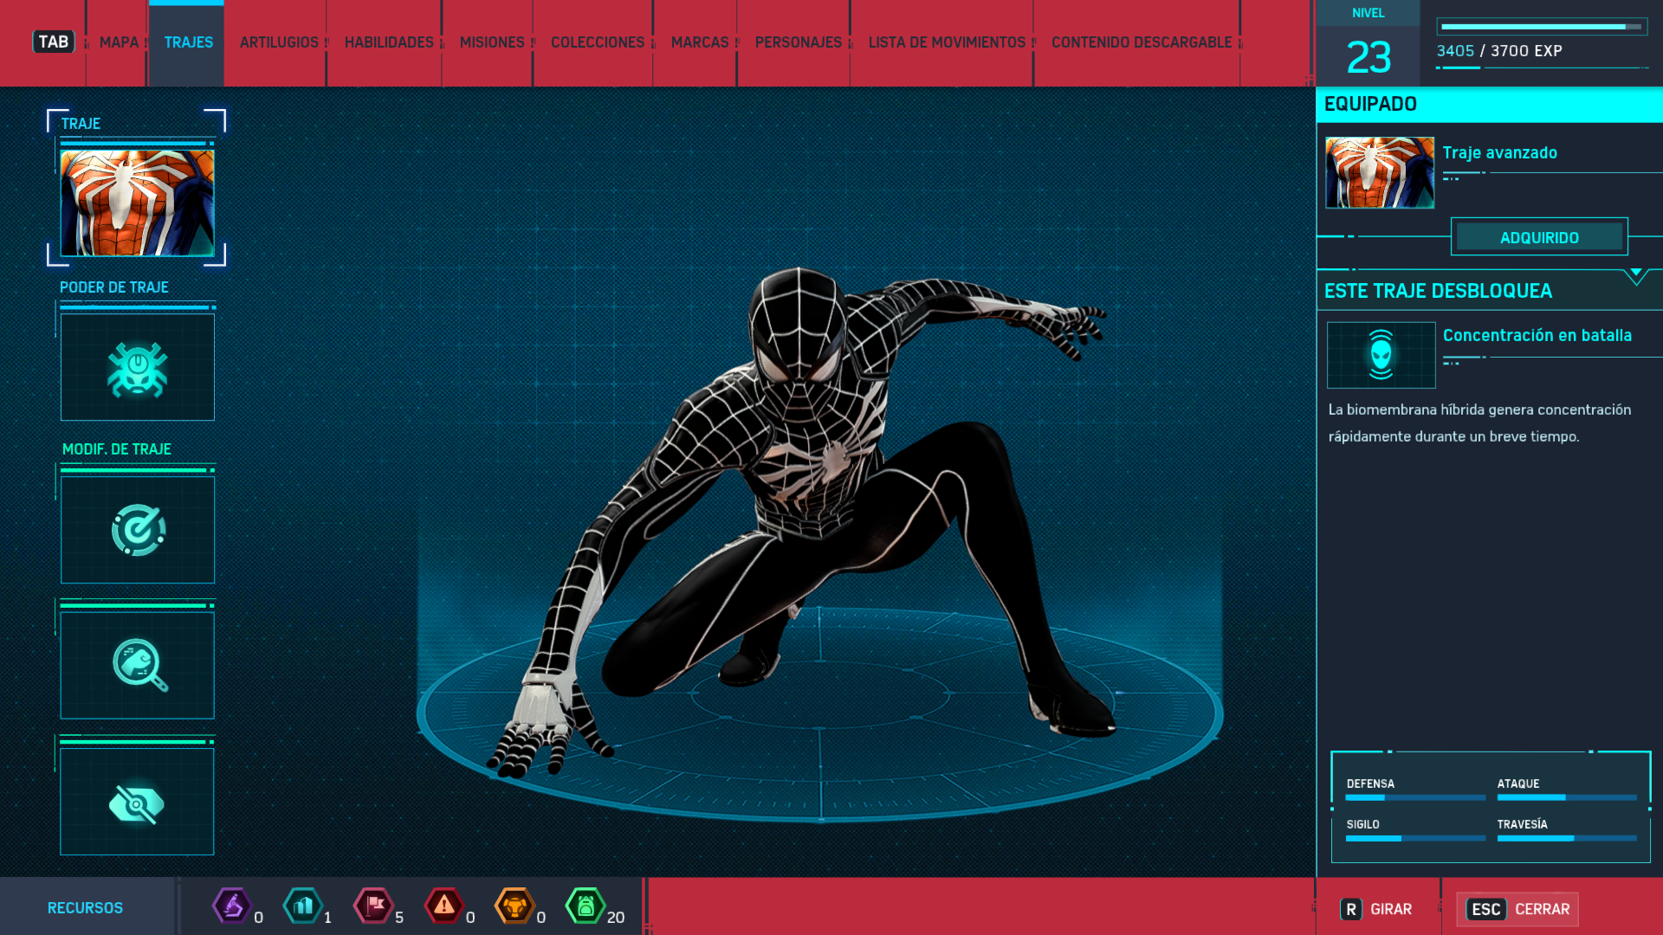1663x935 pixels.
Task: Click the green backpack token icon
Action: 586,906
